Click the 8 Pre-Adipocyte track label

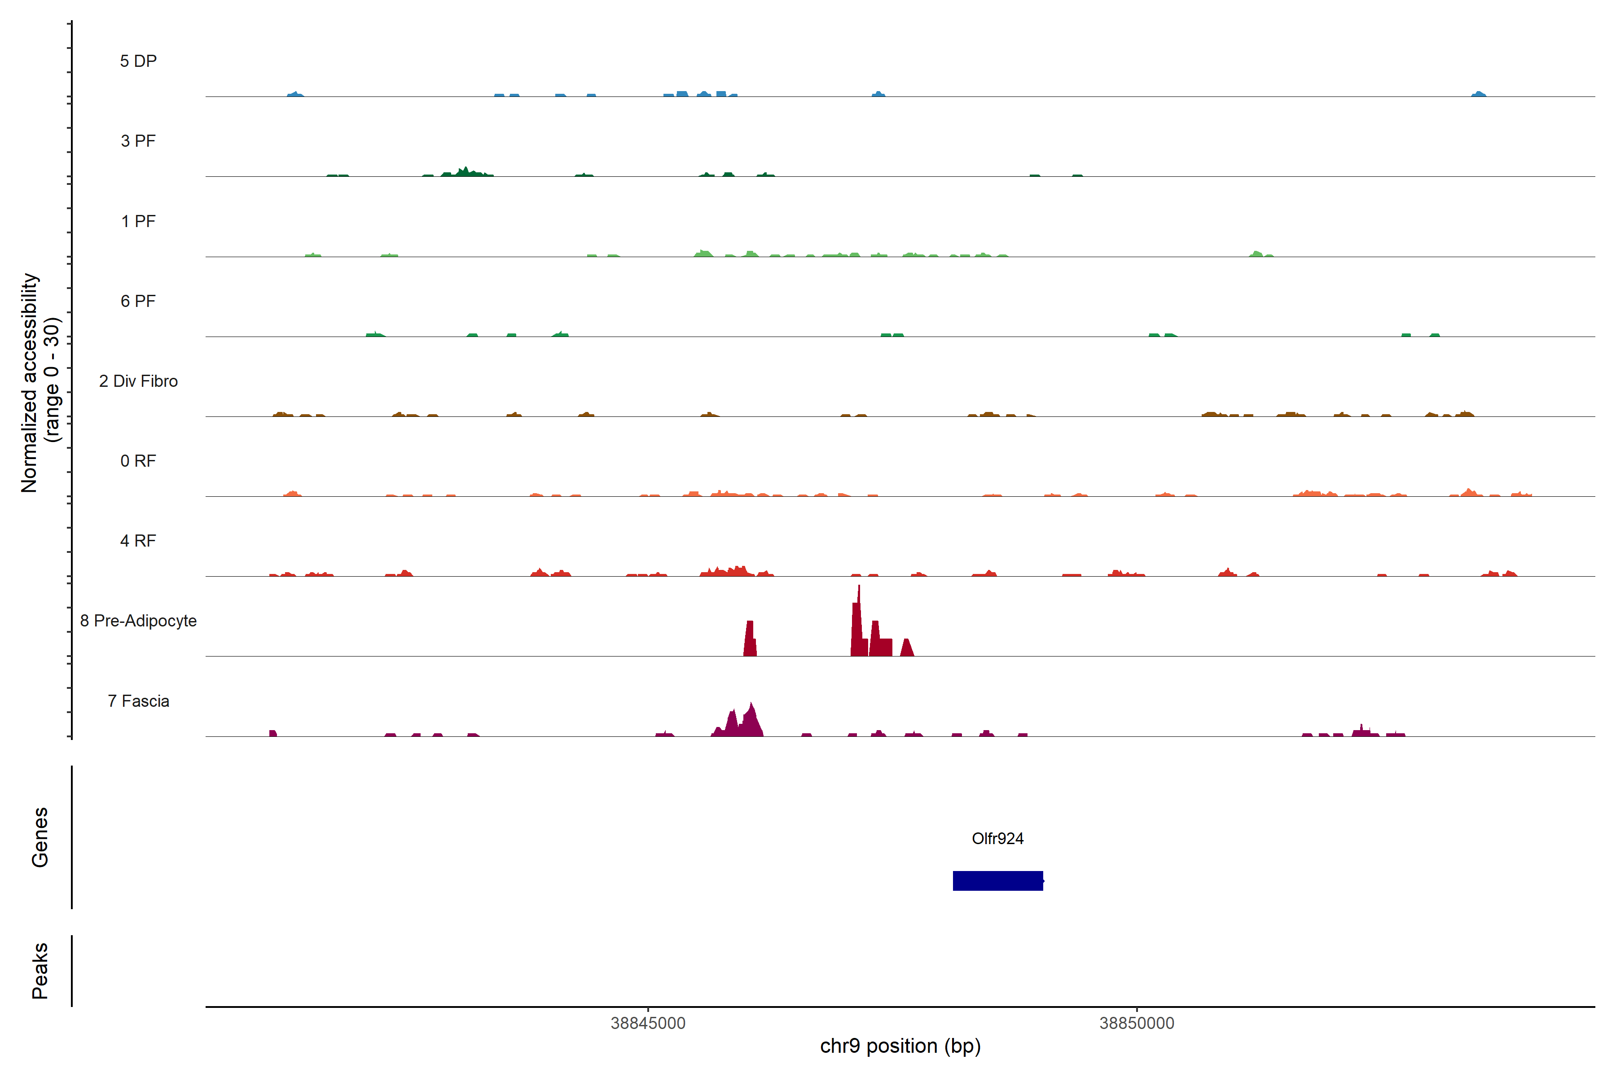[138, 621]
